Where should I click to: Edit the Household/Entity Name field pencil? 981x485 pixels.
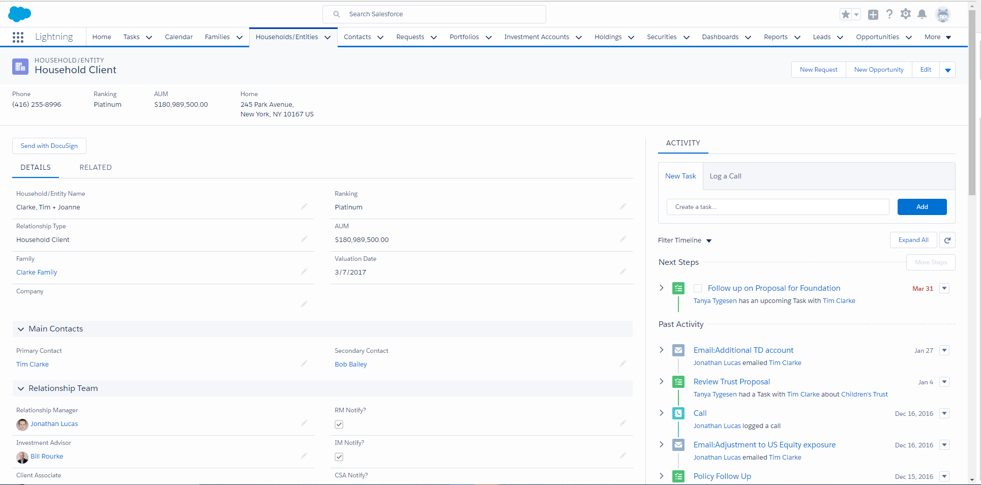[304, 206]
